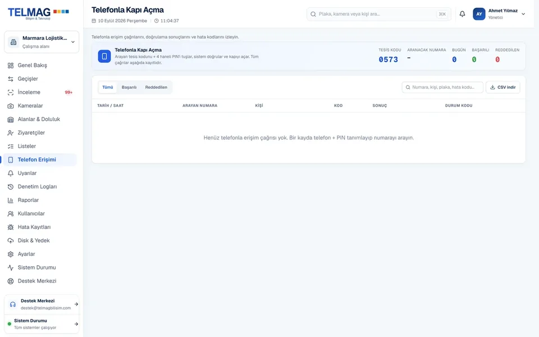Image resolution: width=539 pixels, height=337 pixels.
Task: Click the Kameralar camera icon
Action: coord(11,106)
